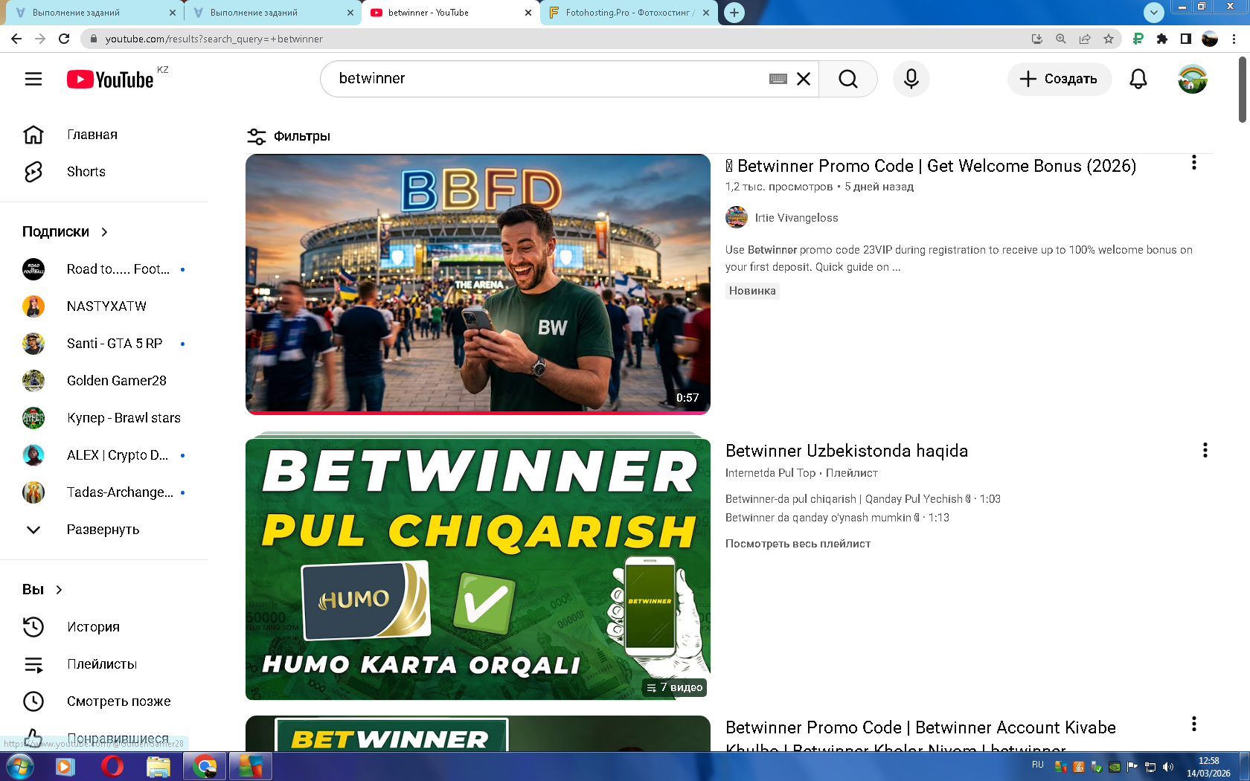Switch to the Fotohosting.Pro tab
The image size is (1250, 781).
tap(629, 13)
